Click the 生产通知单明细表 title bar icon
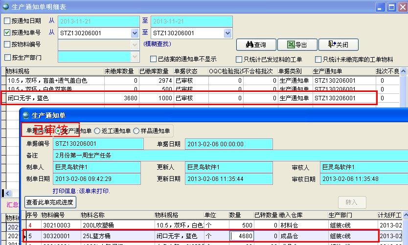408x245 pixels. click(x=5, y=6)
